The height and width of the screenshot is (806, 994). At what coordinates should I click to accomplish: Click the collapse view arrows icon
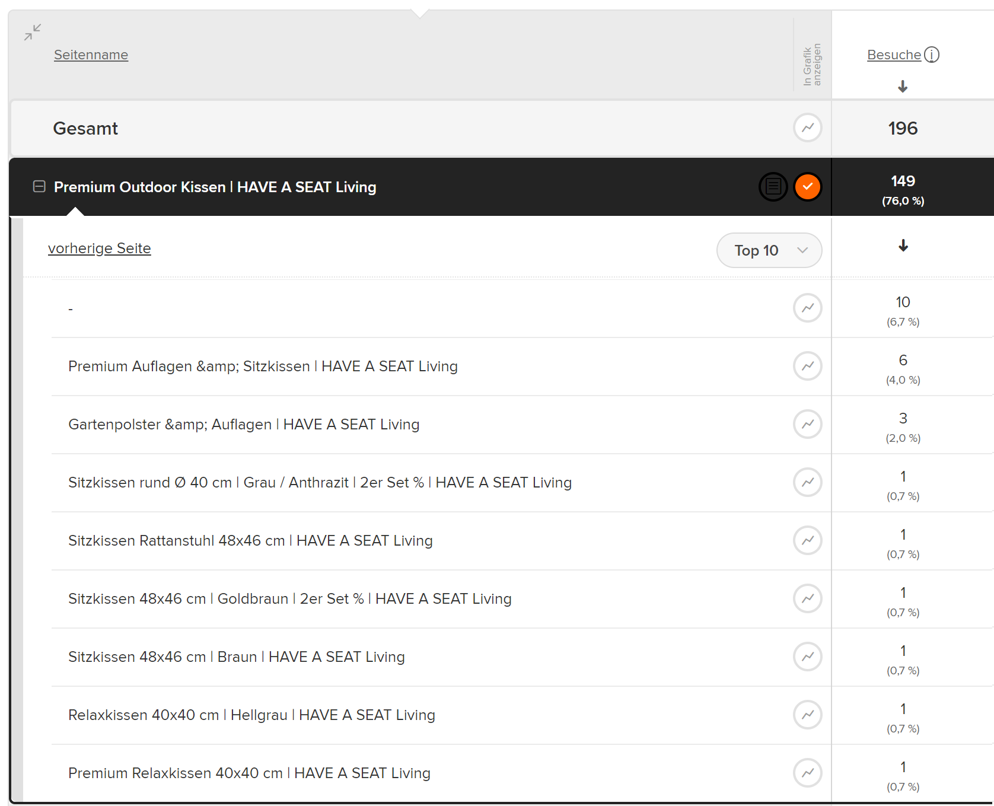[x=33, y=32]
